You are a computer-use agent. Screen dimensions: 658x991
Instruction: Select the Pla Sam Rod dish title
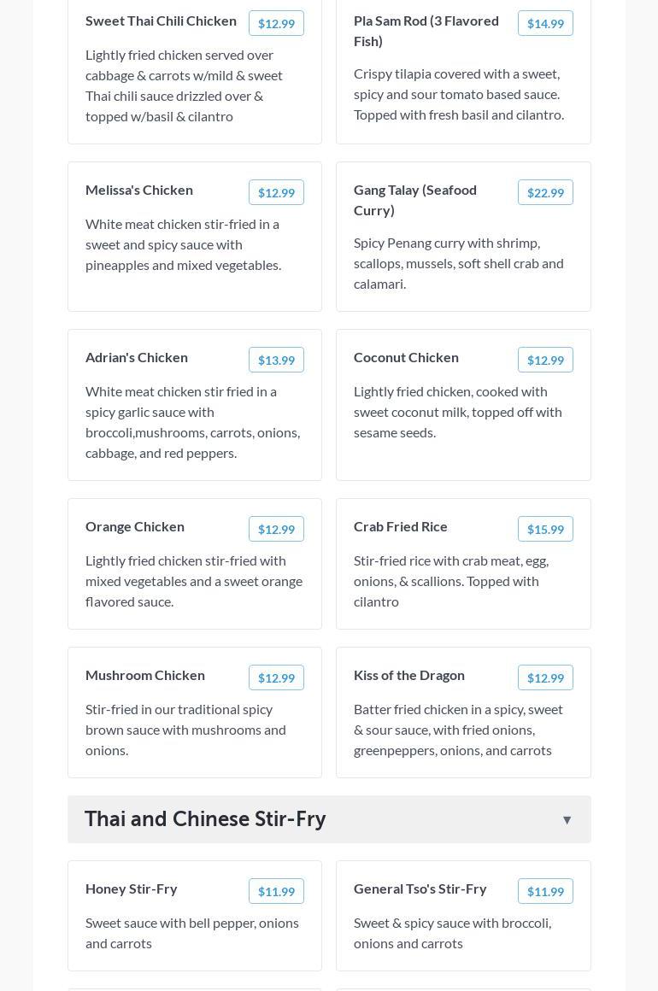pyautogui.click(x=426, y=31)
